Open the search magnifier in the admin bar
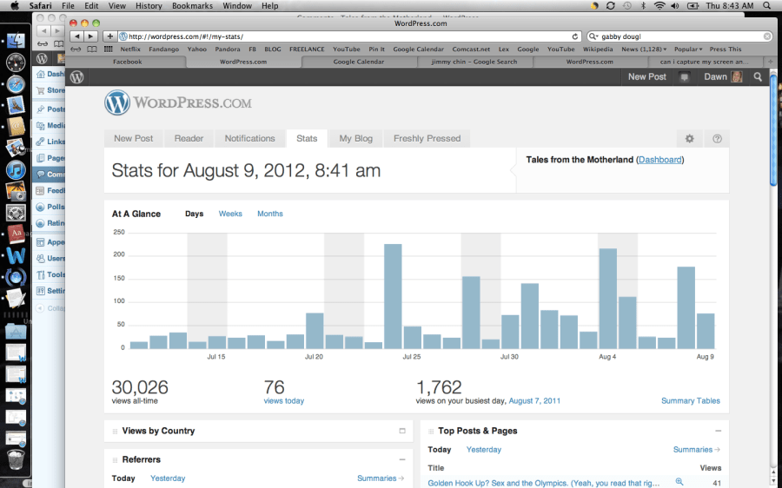Screen dimensions: 782x488 [x=758, y=77]
